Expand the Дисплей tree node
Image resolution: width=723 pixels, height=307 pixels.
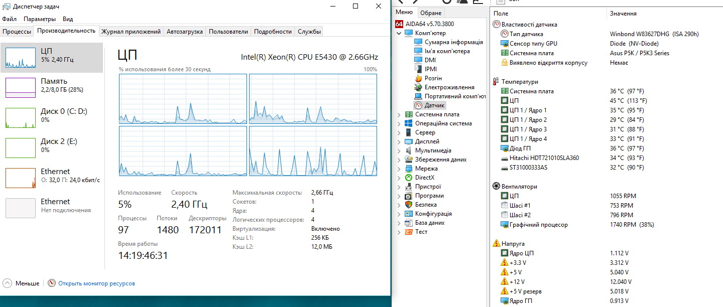point(399,141)
